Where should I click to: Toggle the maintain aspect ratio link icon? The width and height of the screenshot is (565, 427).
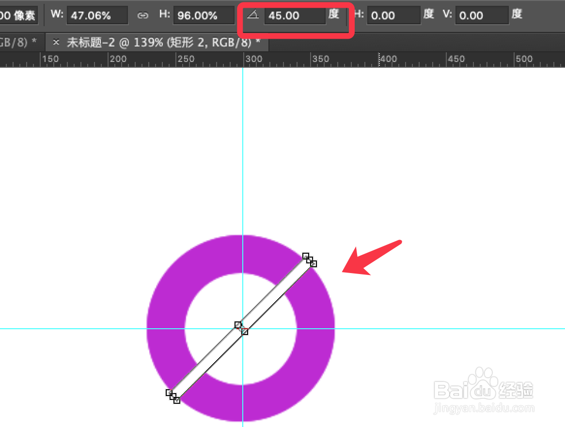142,15
